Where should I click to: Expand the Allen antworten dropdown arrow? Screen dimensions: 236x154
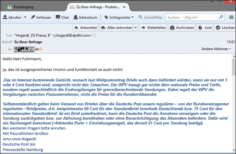[x=136, y=27]
